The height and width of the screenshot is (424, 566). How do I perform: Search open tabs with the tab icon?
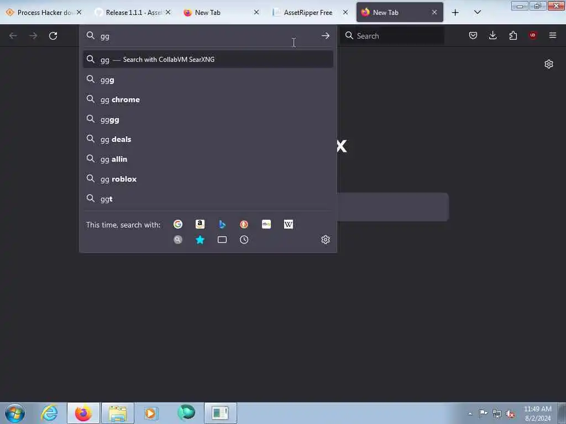[x=222, y=240]
